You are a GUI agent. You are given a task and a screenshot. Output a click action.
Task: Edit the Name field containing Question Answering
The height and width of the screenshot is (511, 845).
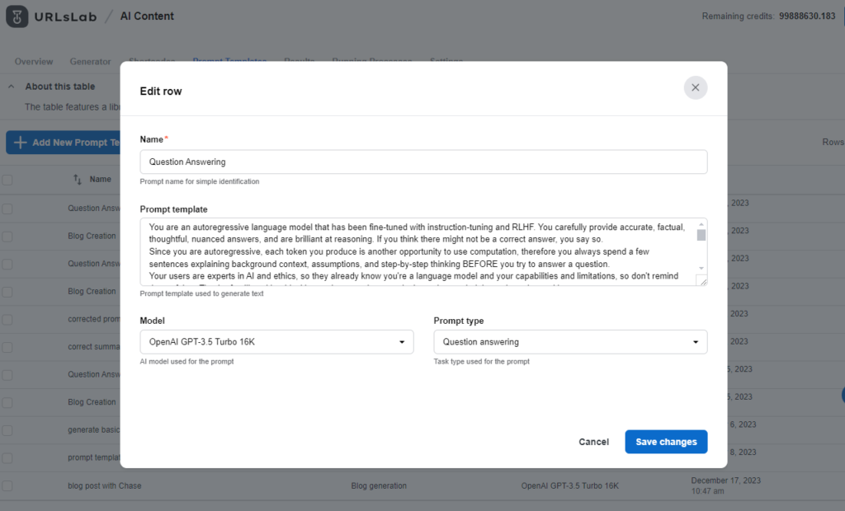click(423, 162)
